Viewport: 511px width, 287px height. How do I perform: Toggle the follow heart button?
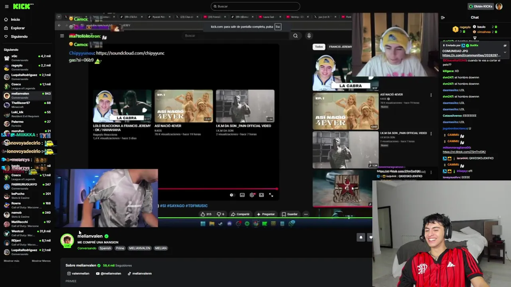[x=370, y=238]
